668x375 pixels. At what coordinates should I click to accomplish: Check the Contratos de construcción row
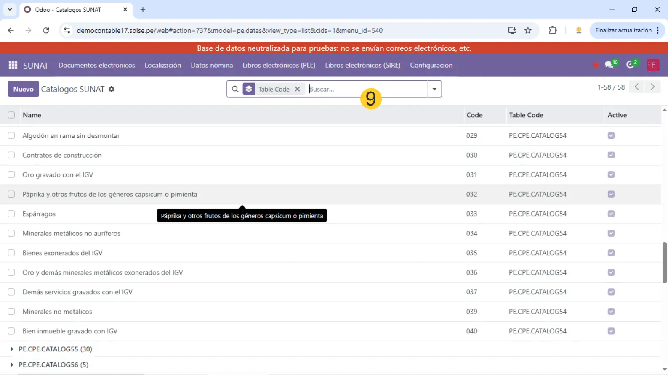(x=11, y=155)
